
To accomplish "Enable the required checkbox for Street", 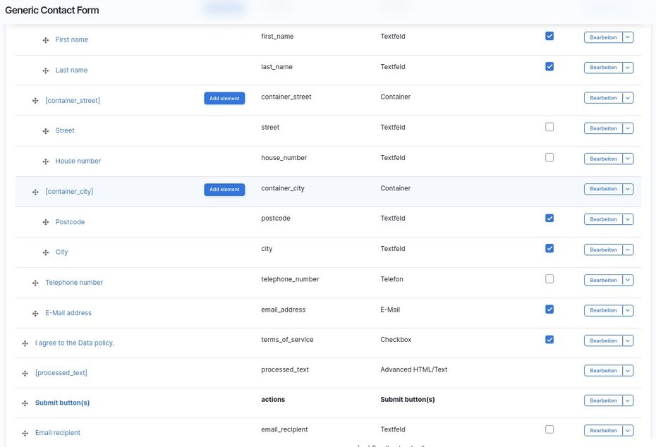I will (x=549, y=127).
